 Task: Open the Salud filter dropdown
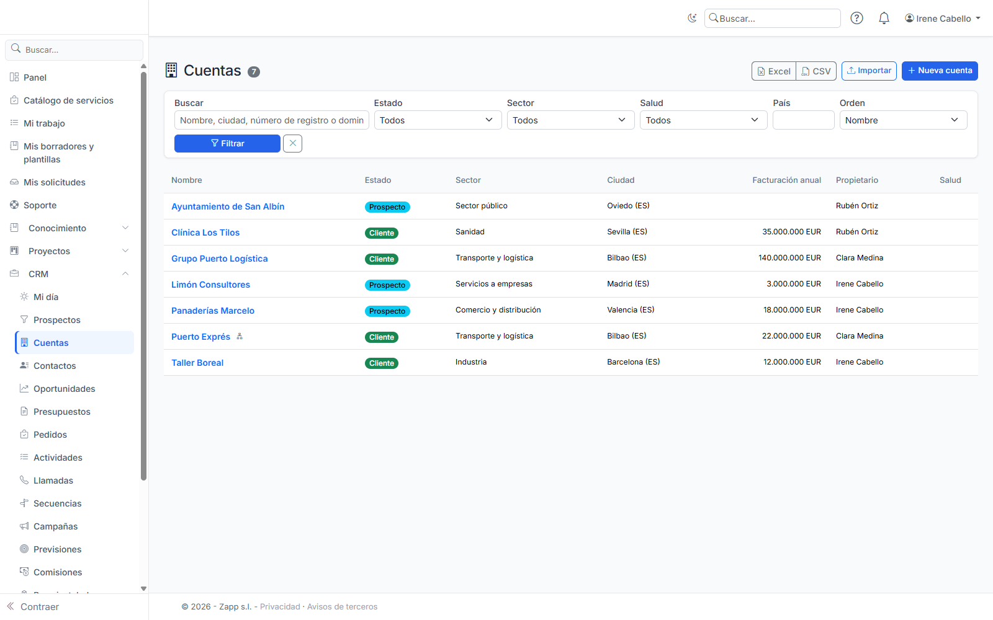coord(703,120)
